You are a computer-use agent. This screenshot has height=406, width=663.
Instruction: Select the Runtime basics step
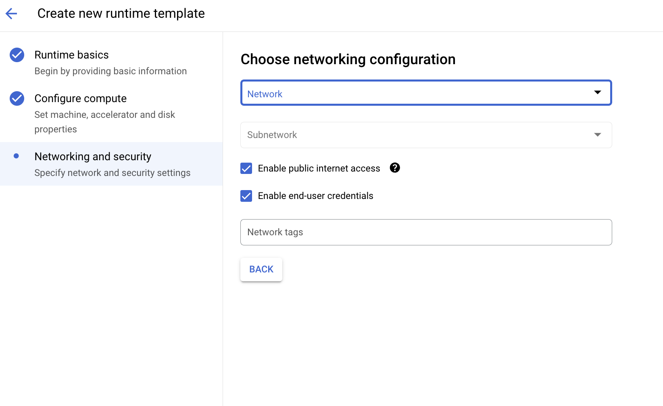coord(72,54)
